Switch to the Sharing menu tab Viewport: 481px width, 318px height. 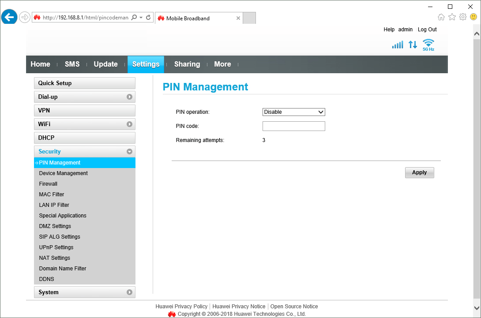[187, 64]
